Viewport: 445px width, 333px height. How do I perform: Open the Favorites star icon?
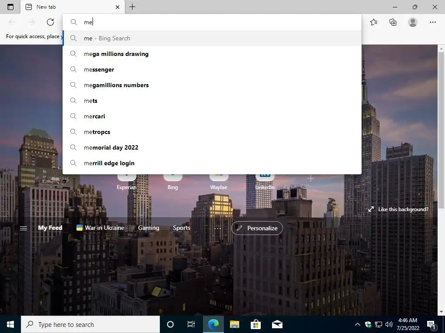tap(374, 22)
